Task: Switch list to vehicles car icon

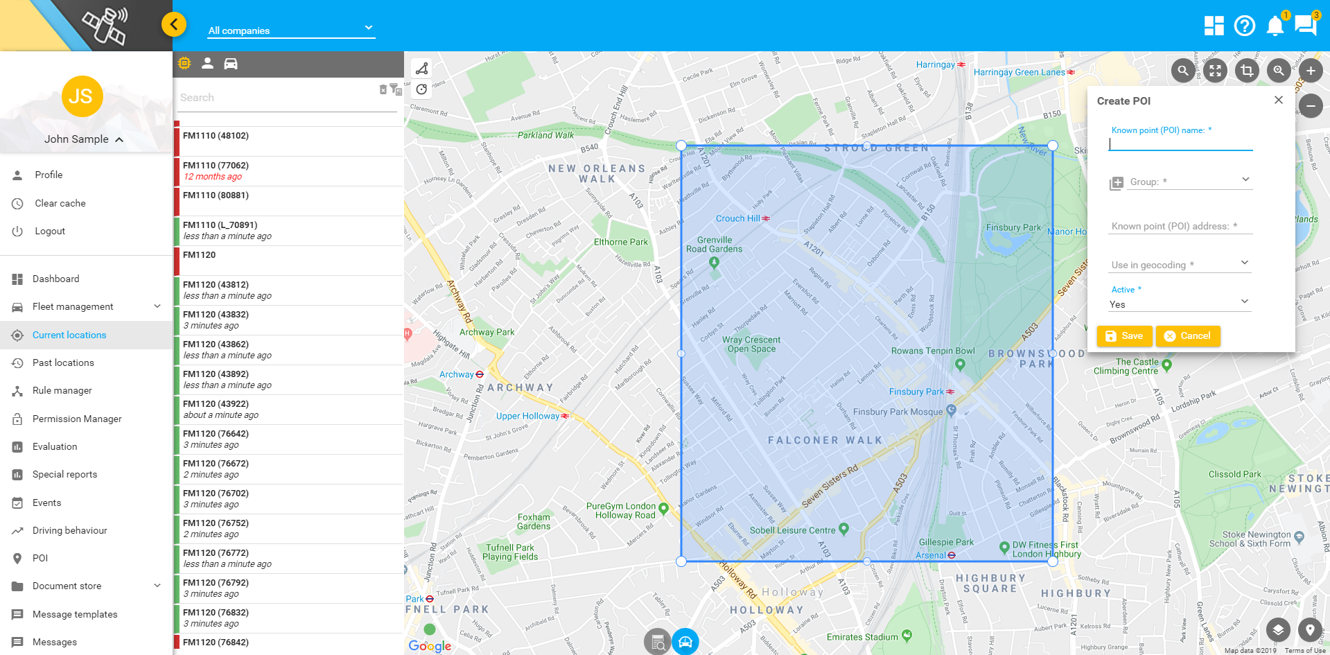Action: [231, 64]
